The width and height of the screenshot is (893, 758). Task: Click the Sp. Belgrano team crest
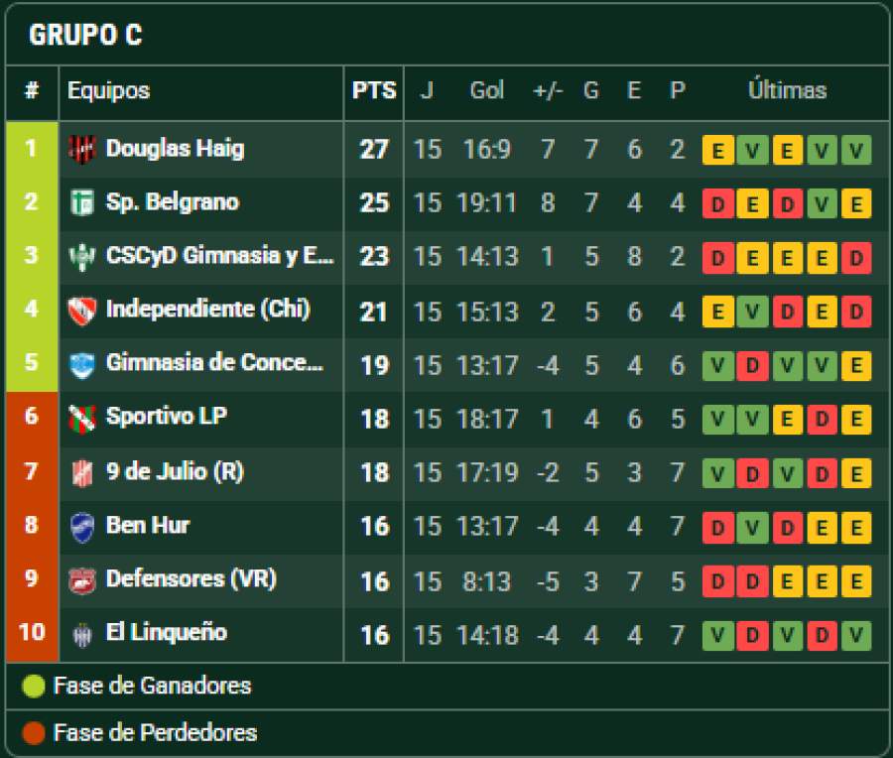[x=81, y=202]
